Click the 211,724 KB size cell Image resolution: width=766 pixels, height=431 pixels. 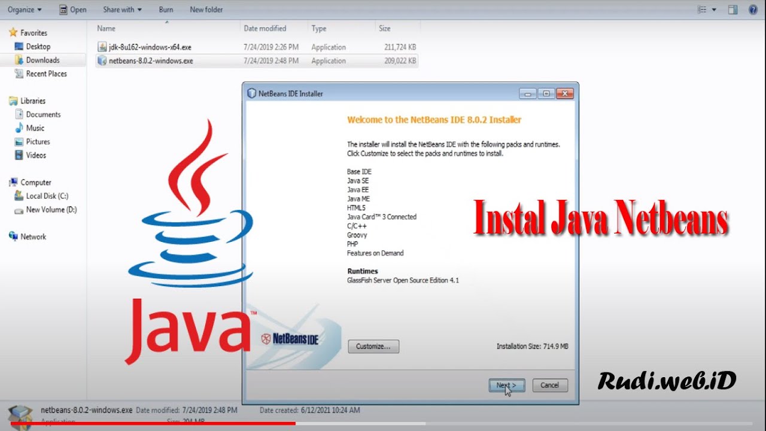tap(400, 47)
